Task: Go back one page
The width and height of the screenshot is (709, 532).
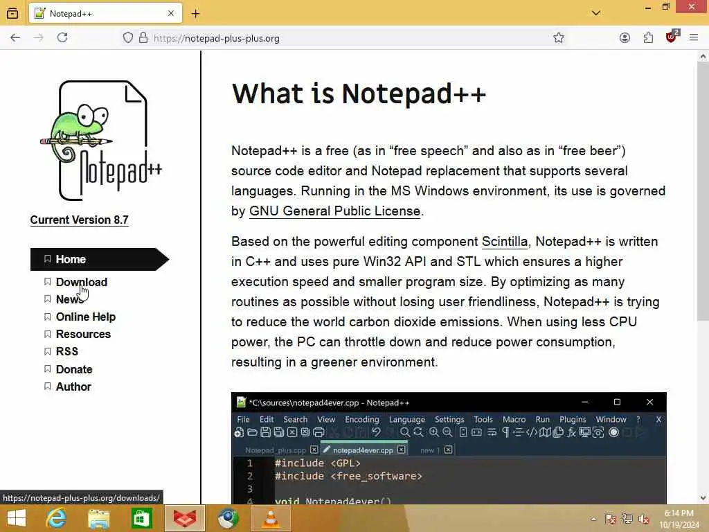Action: (x=15, y=37)
